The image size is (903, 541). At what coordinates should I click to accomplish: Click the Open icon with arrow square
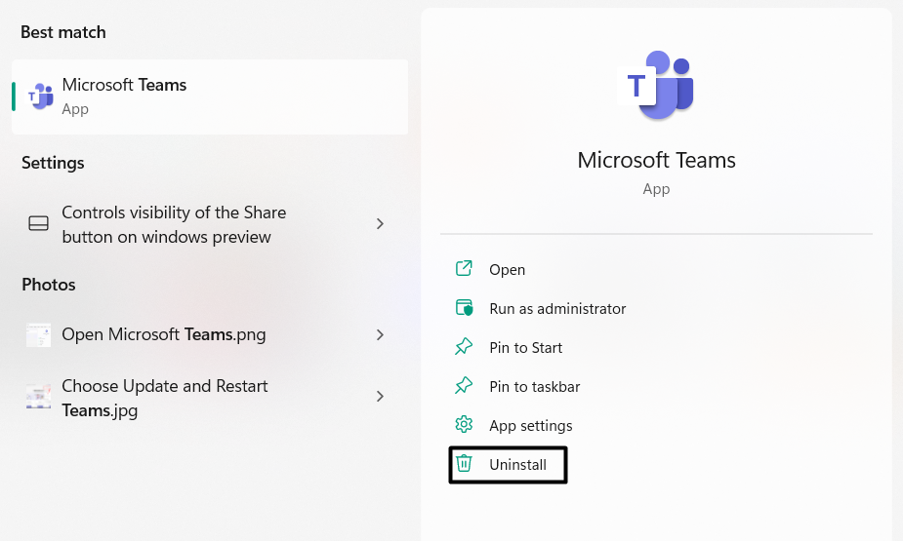[x=464, y=268]
